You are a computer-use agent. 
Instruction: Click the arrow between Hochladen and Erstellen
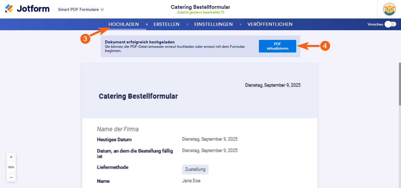tap(147, 24)
